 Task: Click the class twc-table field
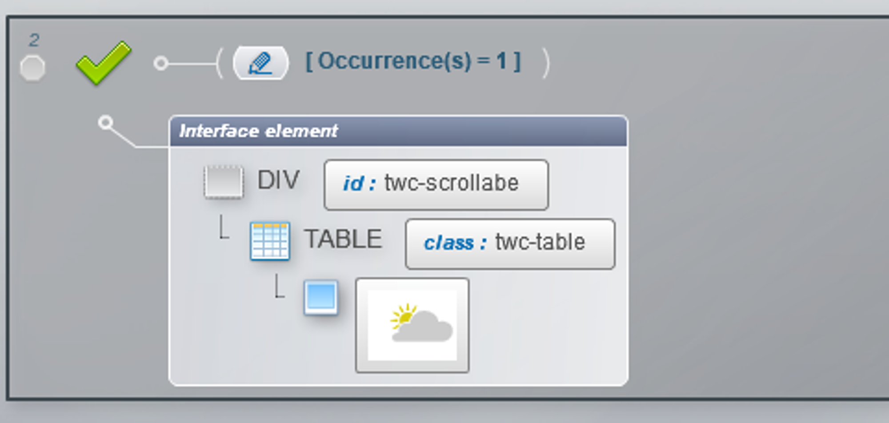(x=510, y=244)
